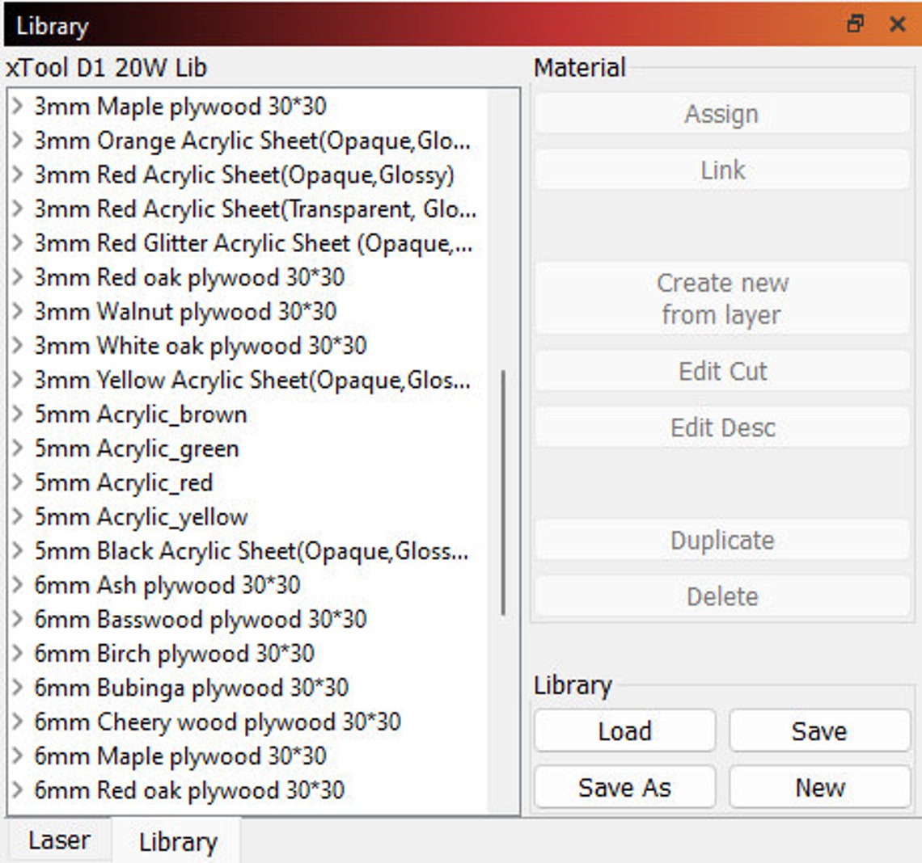Load a material library file
This screenshot has height=863, width=922.
pyautogui.click(x=624, y=731)
